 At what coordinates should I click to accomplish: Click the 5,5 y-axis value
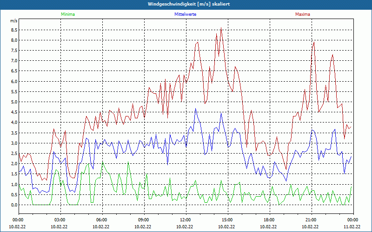14,92
